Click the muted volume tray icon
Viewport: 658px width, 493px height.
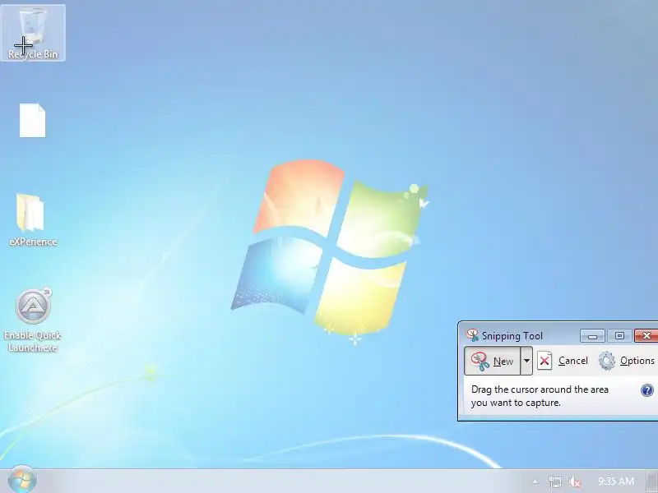[x=574, y=481]
